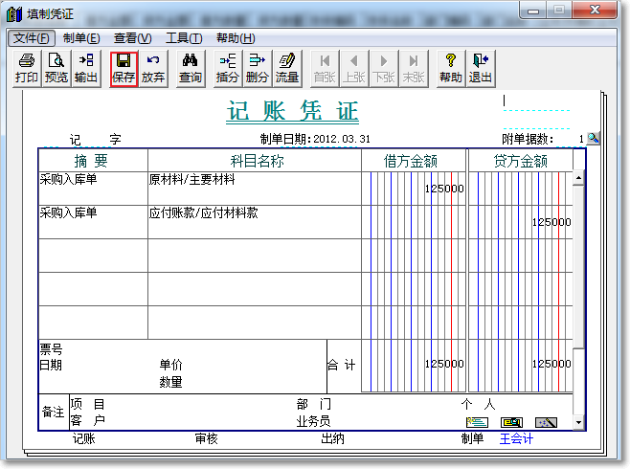This screenshot has width=630, height=469.
Task: Select first row 采购入库单 summary cell
Action: (x=93, y=189)
